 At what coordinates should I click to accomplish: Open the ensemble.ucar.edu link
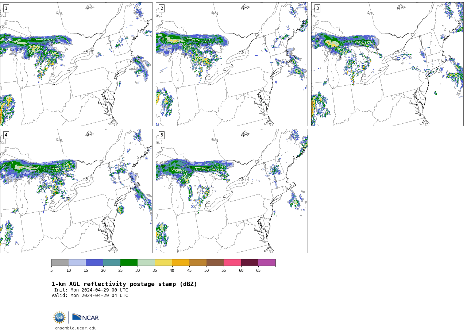[76, 328]
